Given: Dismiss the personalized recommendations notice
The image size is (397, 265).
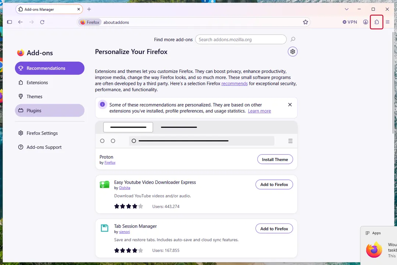Looking at the screenshot, I should pos(290,104).
